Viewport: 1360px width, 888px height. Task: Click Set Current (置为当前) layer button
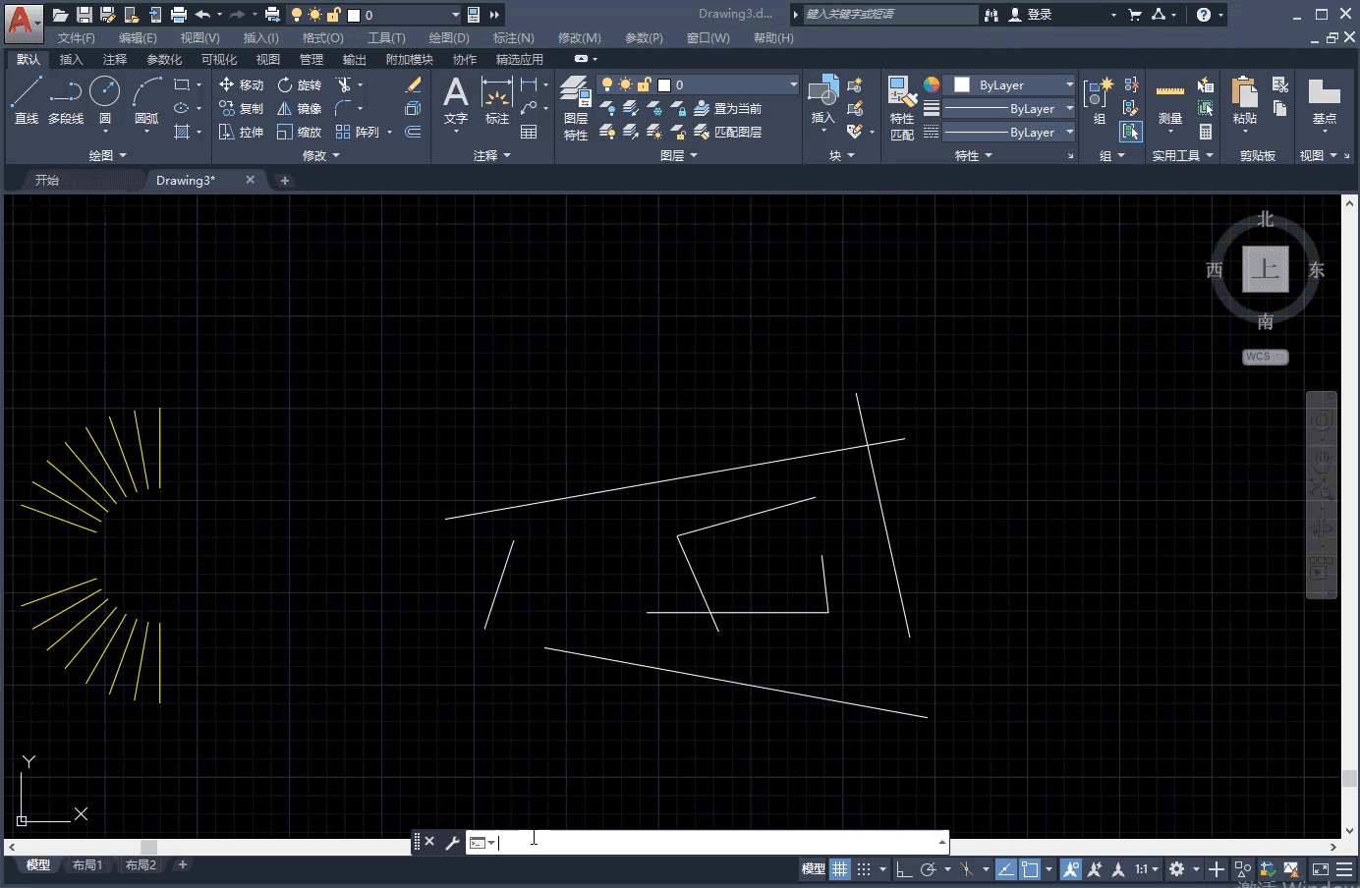coord(728,108)
